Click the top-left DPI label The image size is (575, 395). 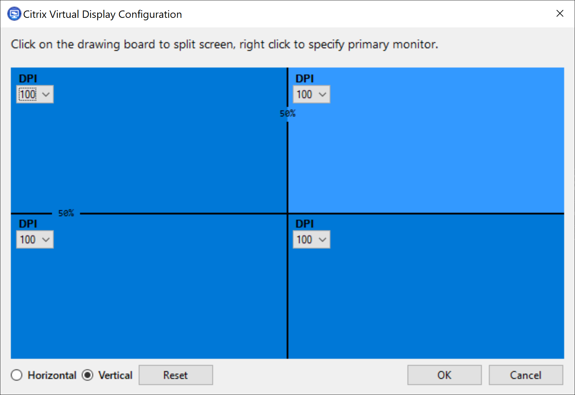point(28,79)
